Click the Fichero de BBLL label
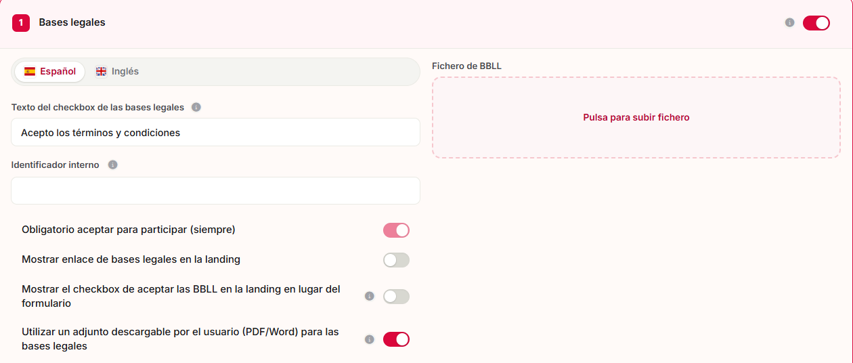 pos(466,66)
